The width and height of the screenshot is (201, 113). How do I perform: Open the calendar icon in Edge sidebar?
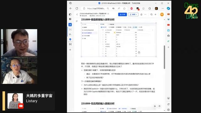coord(168,30)
